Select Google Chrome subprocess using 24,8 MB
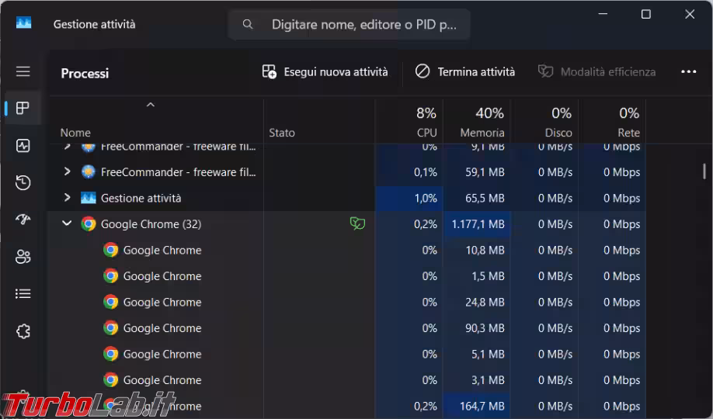 (162, 302)
